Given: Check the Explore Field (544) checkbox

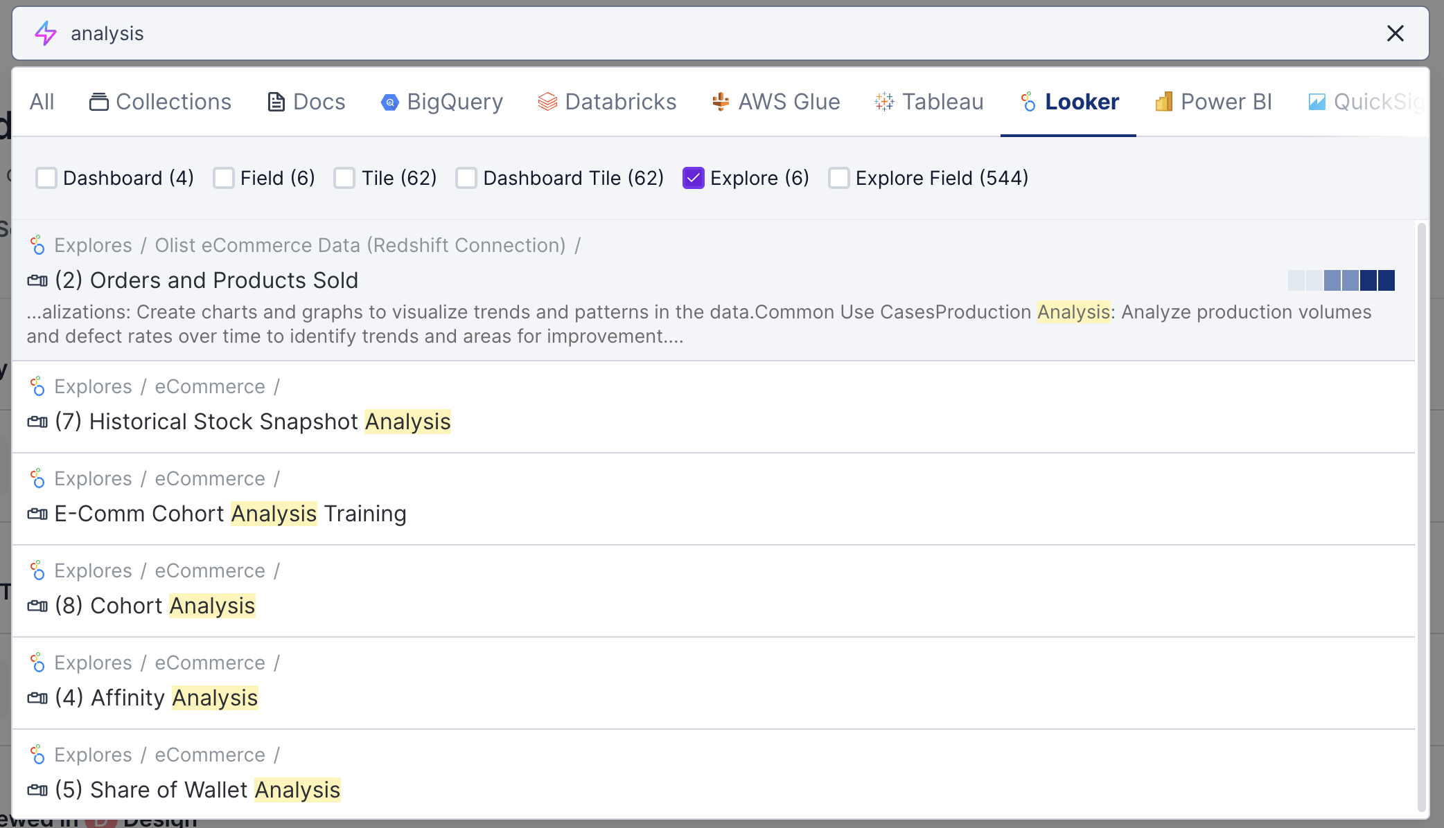Looking at the screenshot, I should click(839, 178).
